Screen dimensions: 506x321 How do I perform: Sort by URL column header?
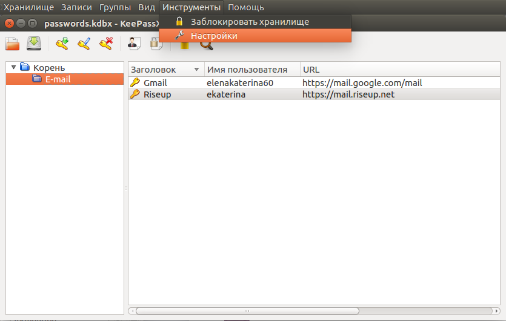pyautogui.click(x=400, y=70)
